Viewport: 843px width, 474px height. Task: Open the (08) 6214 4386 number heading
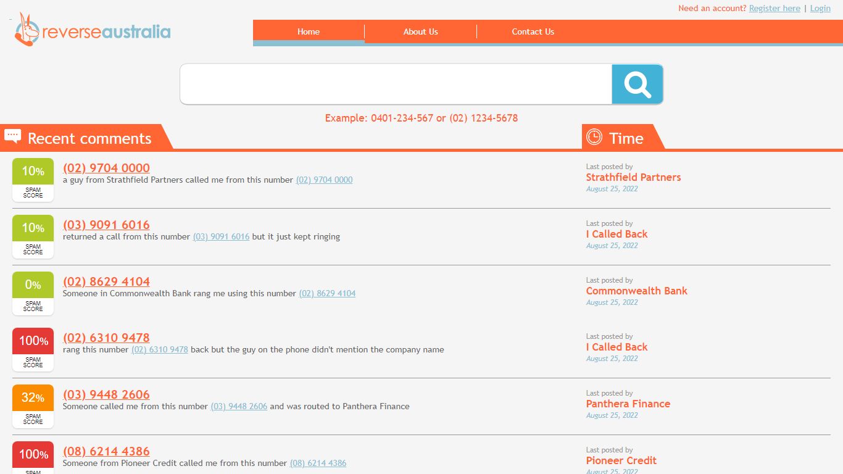coord(106,451)
